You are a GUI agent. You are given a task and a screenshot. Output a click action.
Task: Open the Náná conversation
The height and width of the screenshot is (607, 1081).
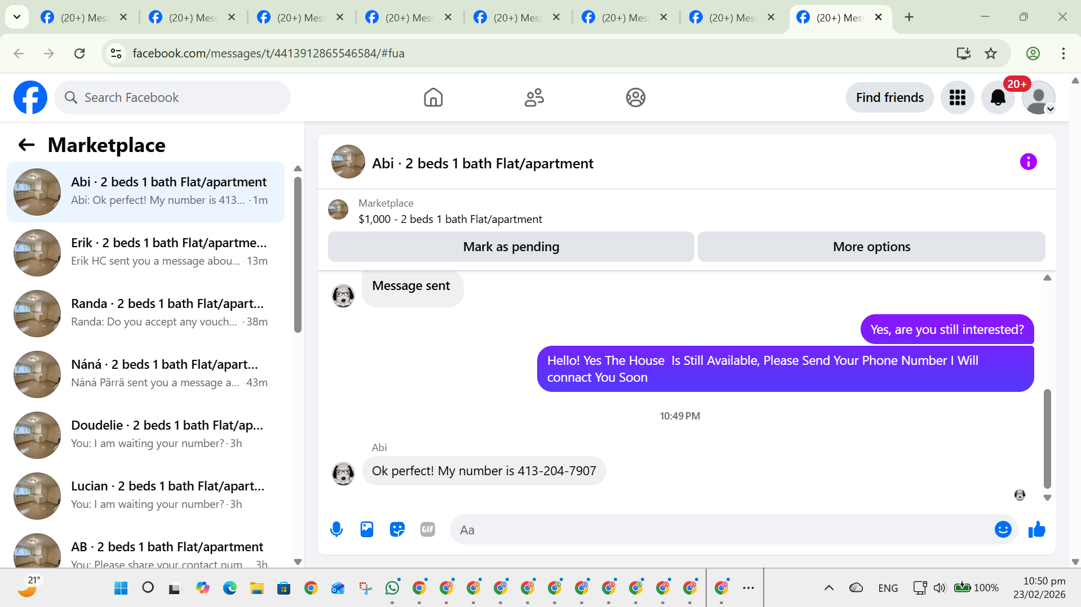coord(145,374)
